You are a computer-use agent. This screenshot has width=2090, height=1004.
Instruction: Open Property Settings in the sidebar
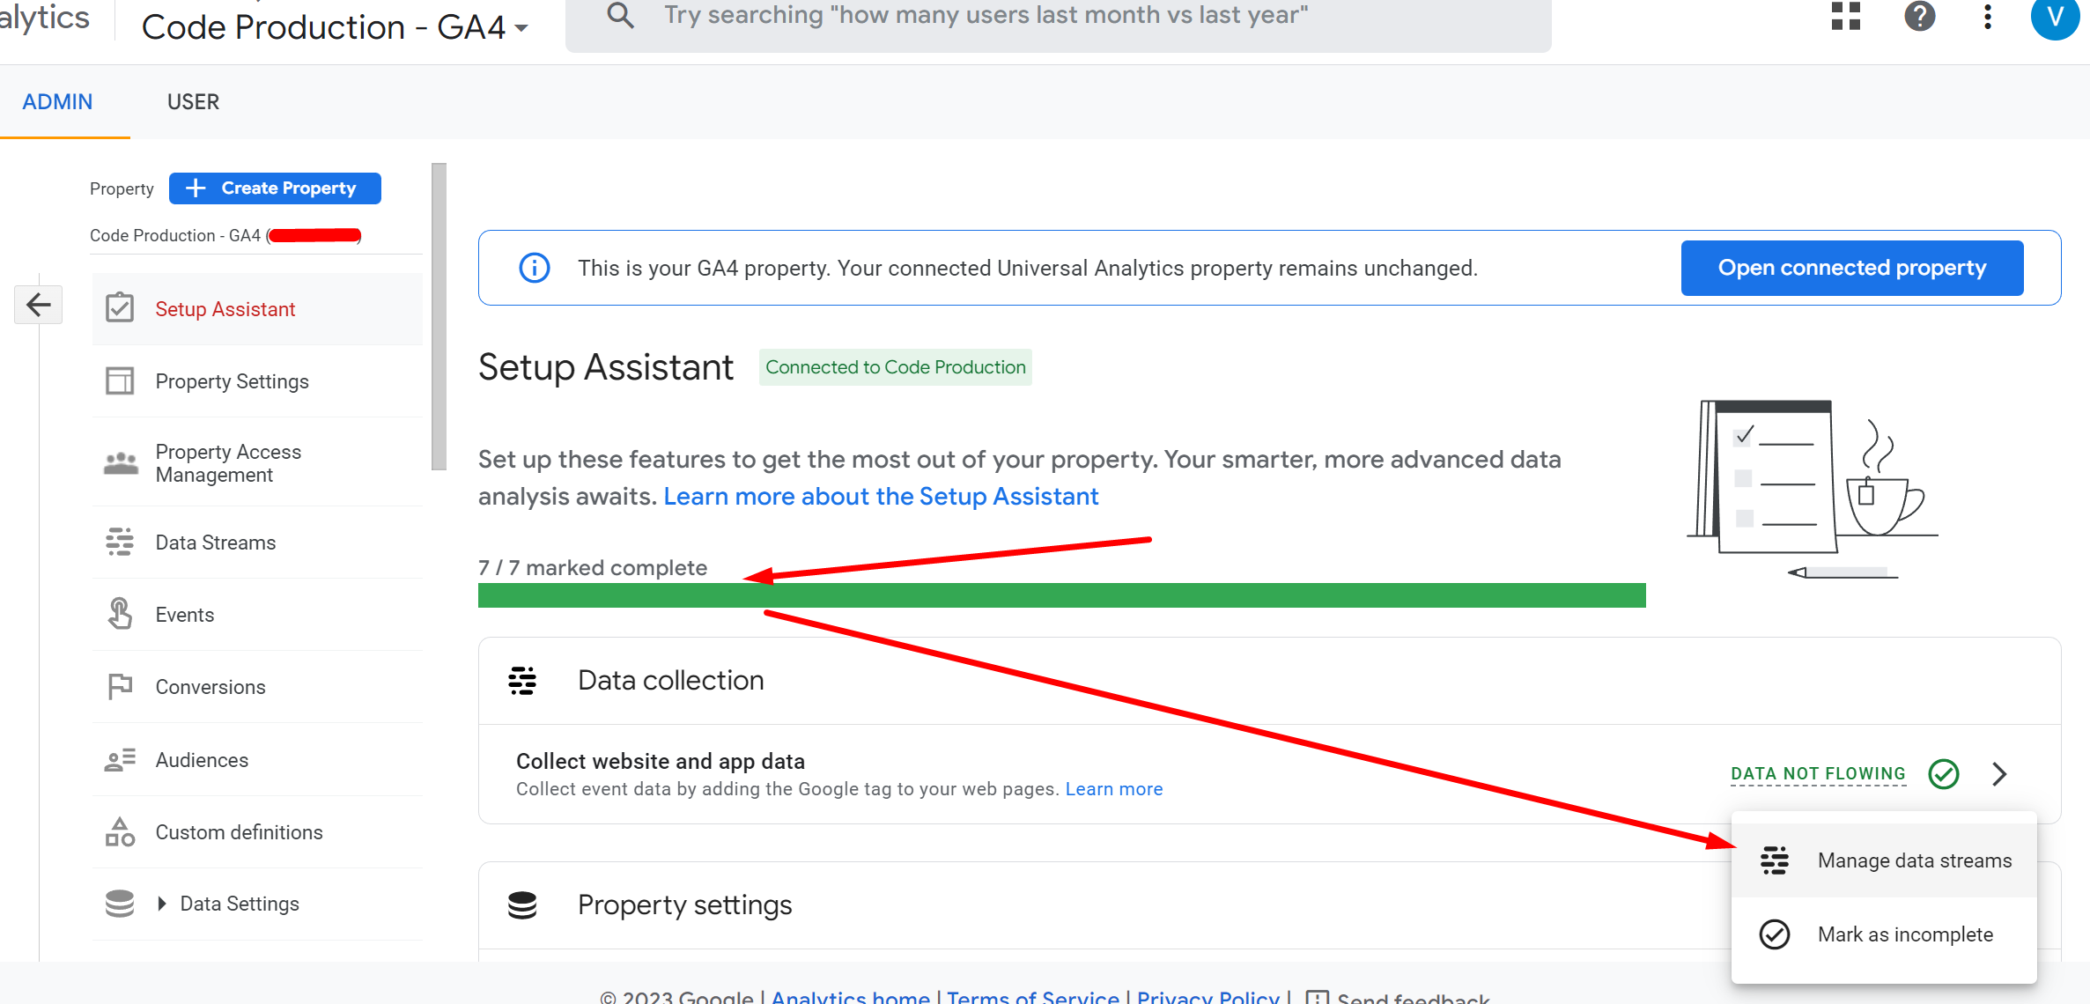click(257, 381)
